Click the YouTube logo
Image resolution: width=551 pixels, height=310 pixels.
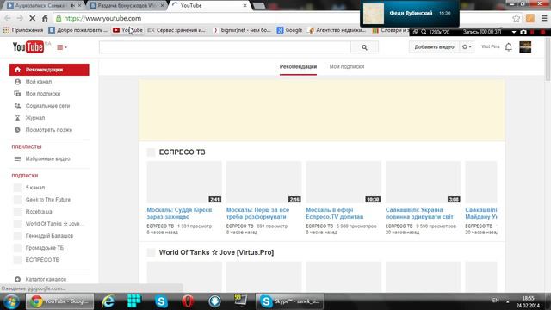(x=28, y=47)
